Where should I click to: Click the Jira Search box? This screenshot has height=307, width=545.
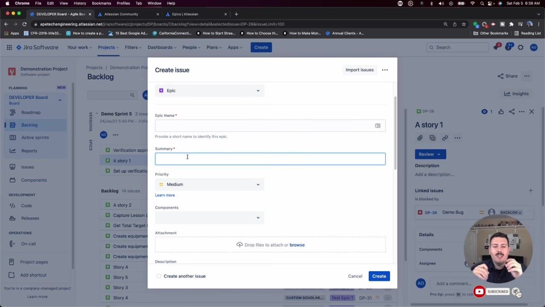[457, 47]
